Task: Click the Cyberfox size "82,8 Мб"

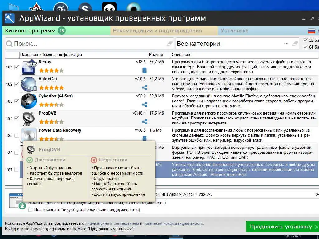Action: click(x=156, y=96)
